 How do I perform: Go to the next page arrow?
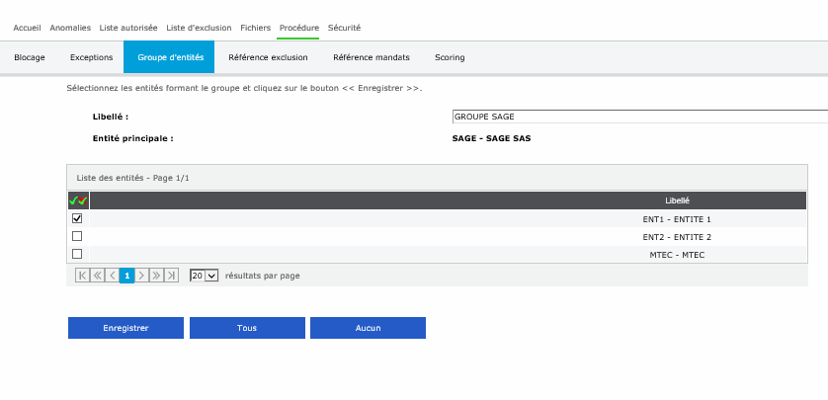click(141, 276)
